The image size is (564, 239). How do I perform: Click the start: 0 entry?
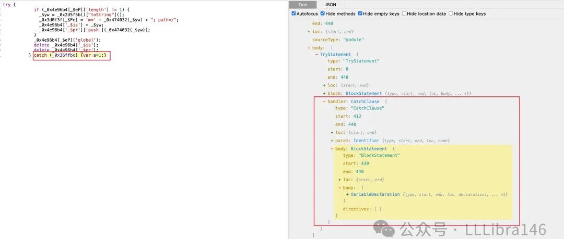pyautogui.click(x=338, y=69)
